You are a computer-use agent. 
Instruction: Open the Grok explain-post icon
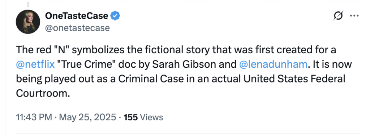tap(338, 16)
